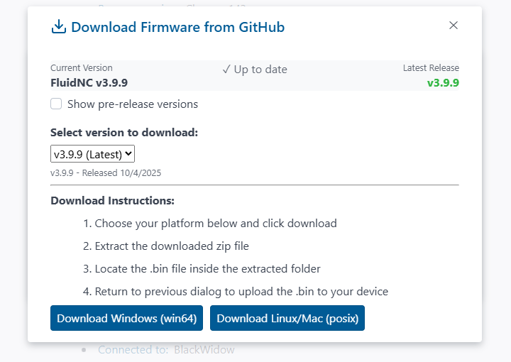This screenshot has height=362, width=511.
Task: Click the 'v3.9.9 - Released 10/4/2025' release note
Action: click(x=106, y=173)
